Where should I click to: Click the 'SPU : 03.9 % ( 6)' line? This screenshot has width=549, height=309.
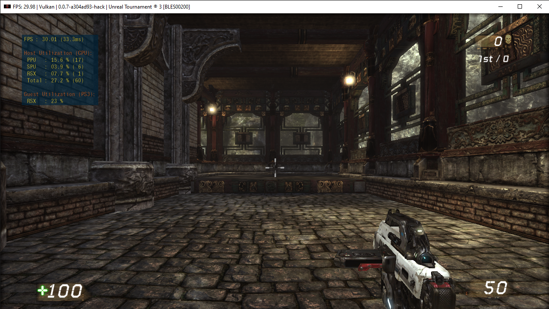pyautogui.click(x=55, y=67)
